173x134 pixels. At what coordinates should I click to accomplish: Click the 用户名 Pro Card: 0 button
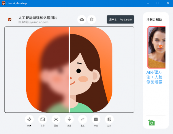[x=120, y=19]
